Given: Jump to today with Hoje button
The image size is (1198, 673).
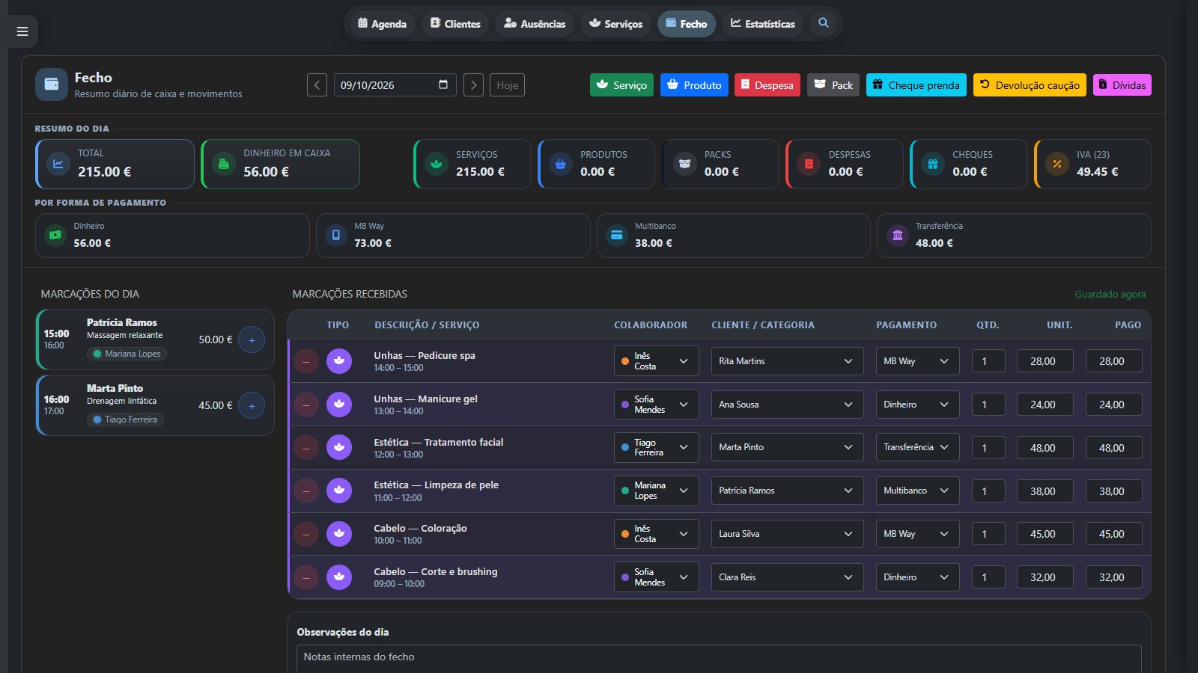Looking at the screenshot, I should click(507, 85).
